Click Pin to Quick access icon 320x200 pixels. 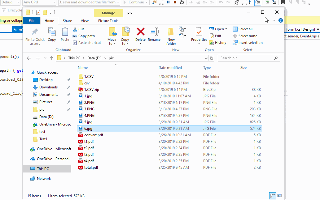pyautogui.click(x=35, y=32)
